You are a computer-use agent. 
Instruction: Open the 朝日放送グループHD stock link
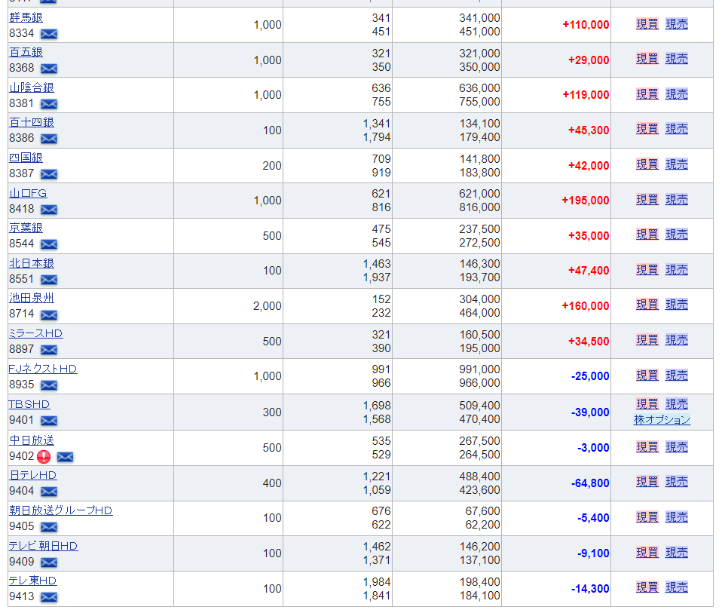(61, 510)
